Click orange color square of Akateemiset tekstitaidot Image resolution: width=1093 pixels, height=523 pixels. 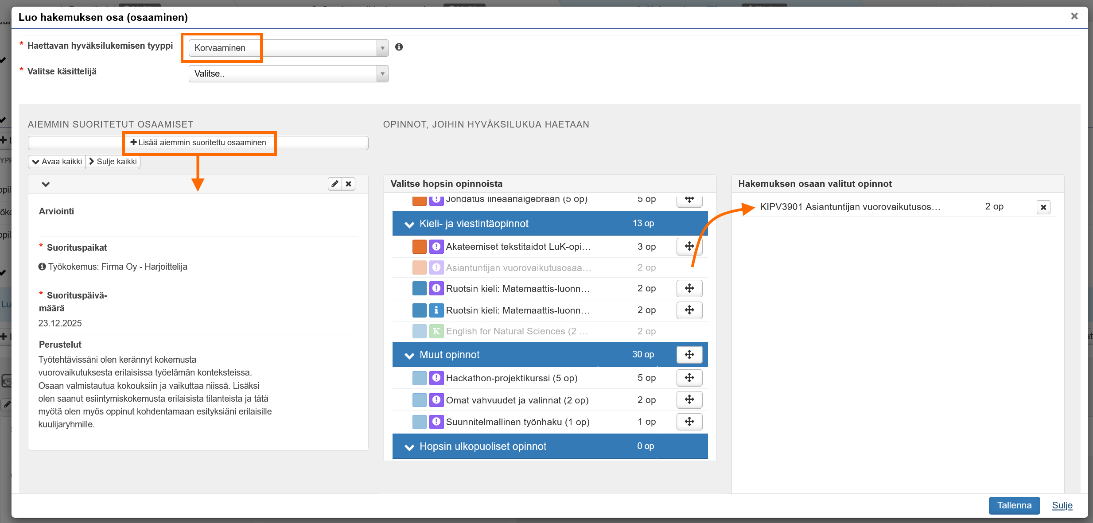(419, 247)
